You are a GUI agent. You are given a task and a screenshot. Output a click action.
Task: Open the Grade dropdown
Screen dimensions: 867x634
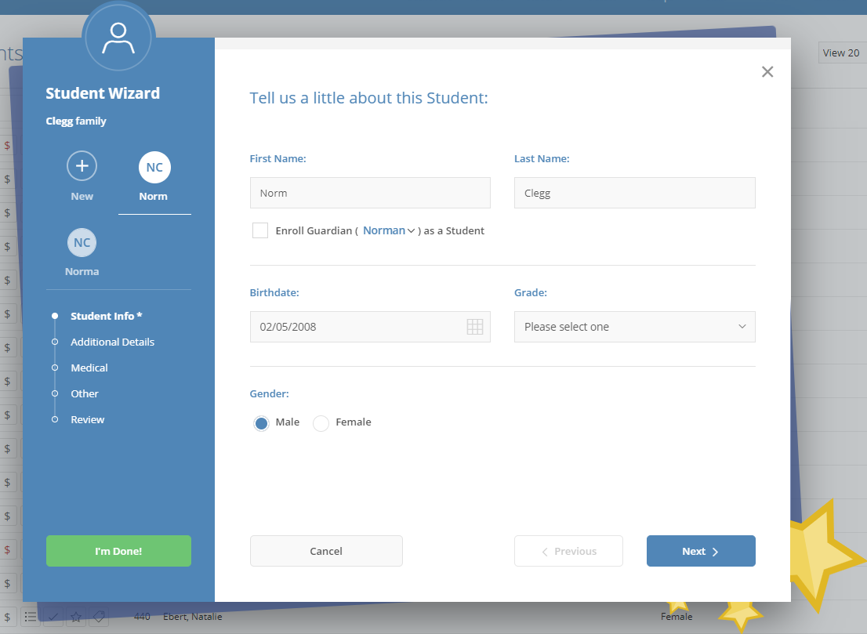click(x=634, y=327)
